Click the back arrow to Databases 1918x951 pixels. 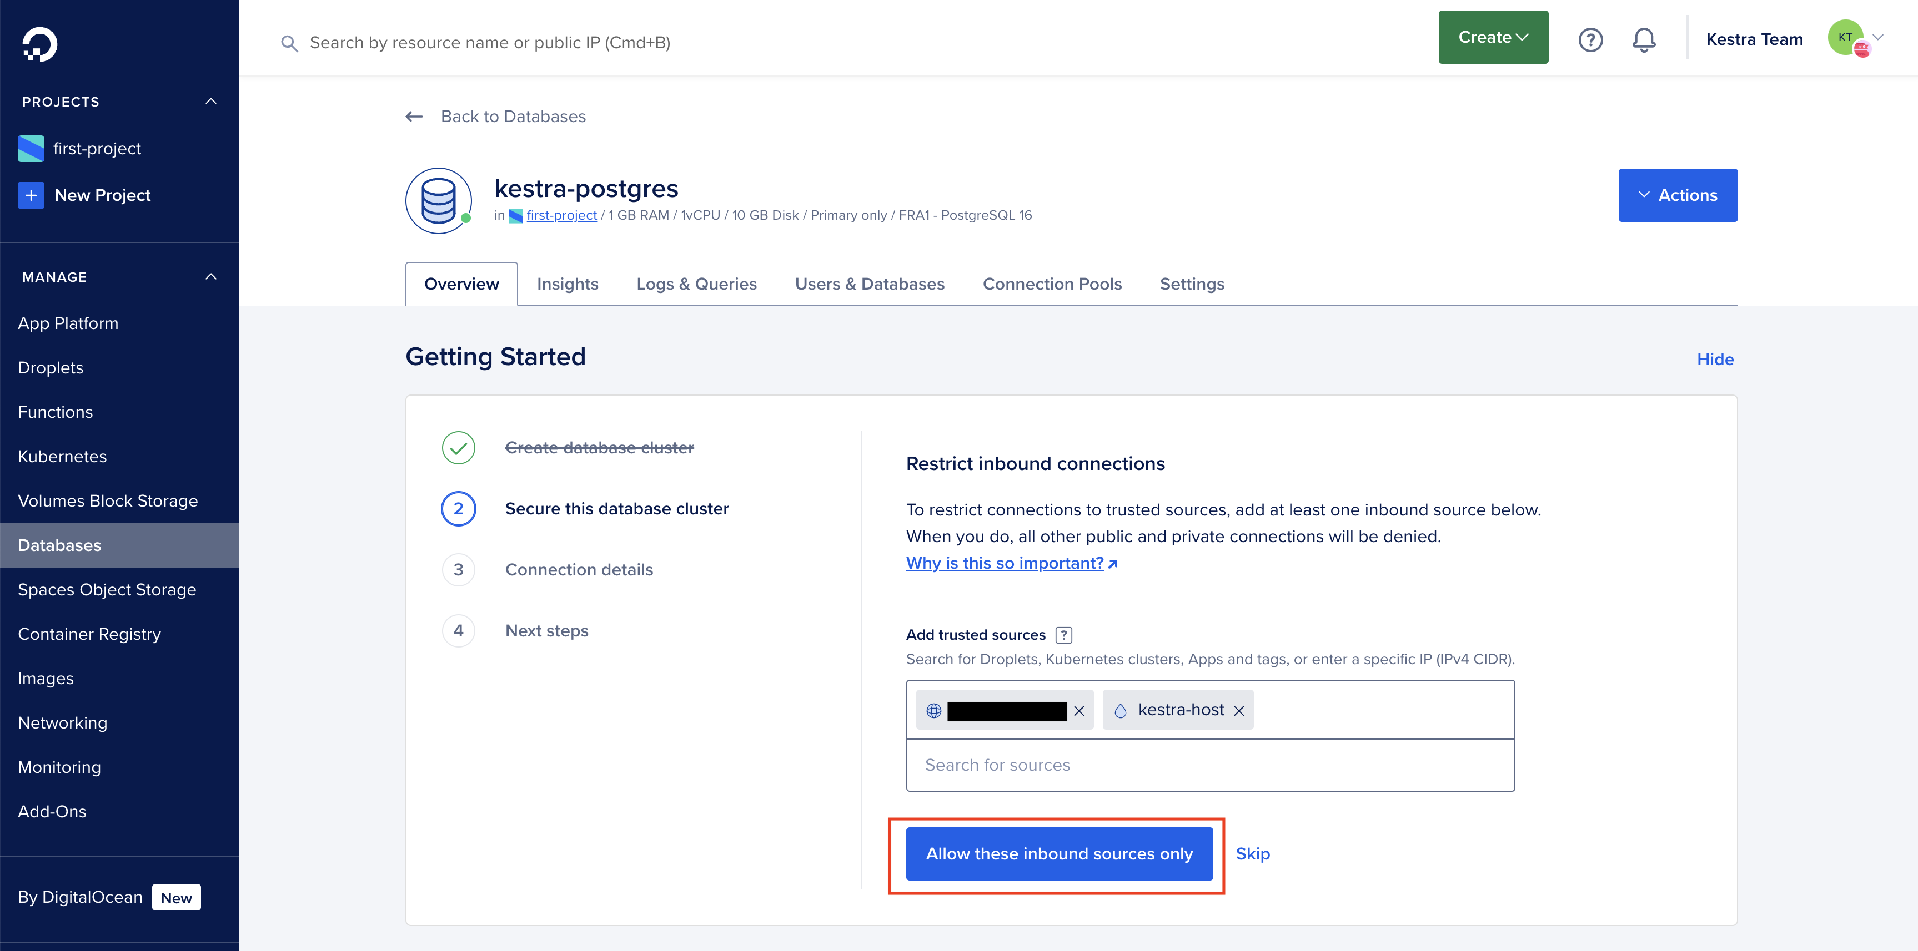[x=414, y=116]
